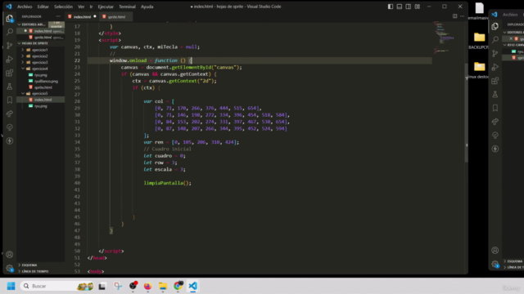Expand the ejercicio2 folder
524x294 pixels.
coord(40,56)
